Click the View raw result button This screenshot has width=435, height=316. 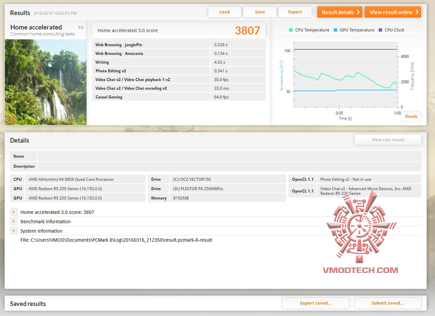tap(388, 140)
